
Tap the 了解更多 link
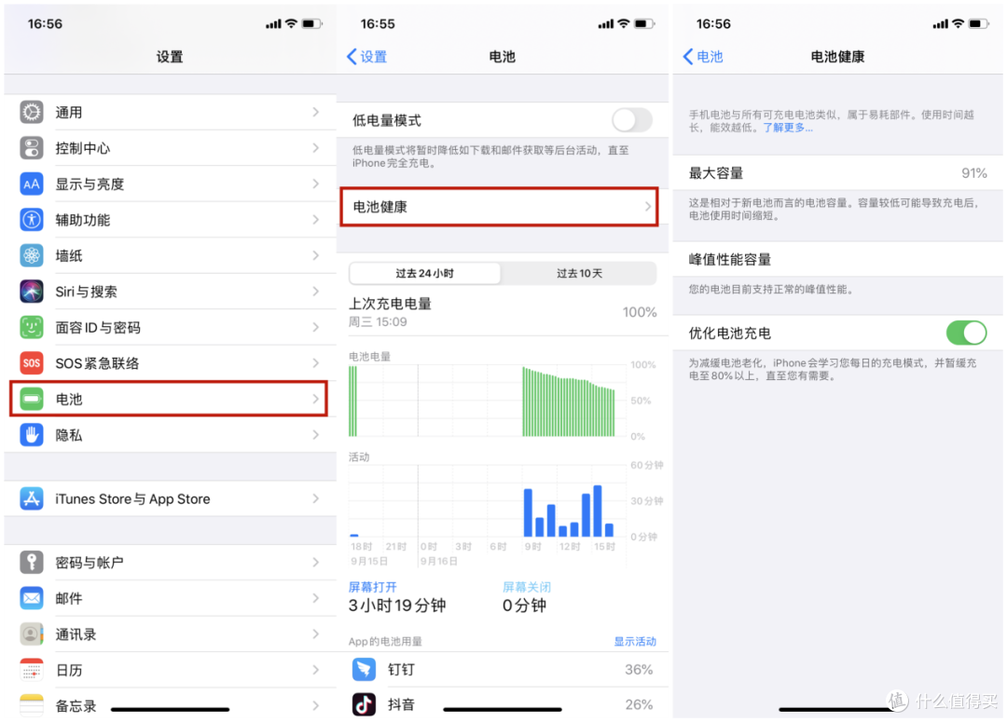point(787,128)
